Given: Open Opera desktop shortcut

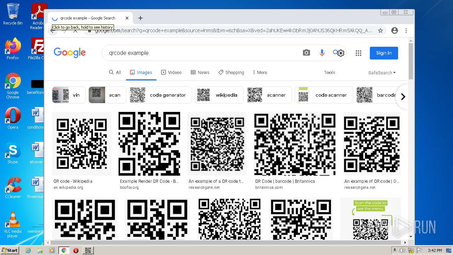Looking at the screenshot, I should (13, 119).
